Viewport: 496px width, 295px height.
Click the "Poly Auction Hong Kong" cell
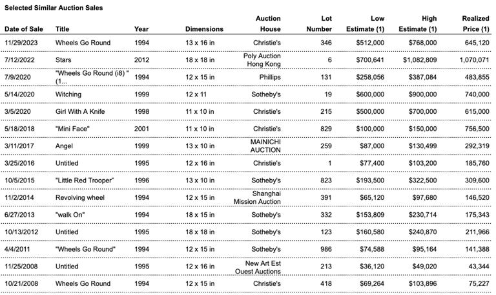262,60
